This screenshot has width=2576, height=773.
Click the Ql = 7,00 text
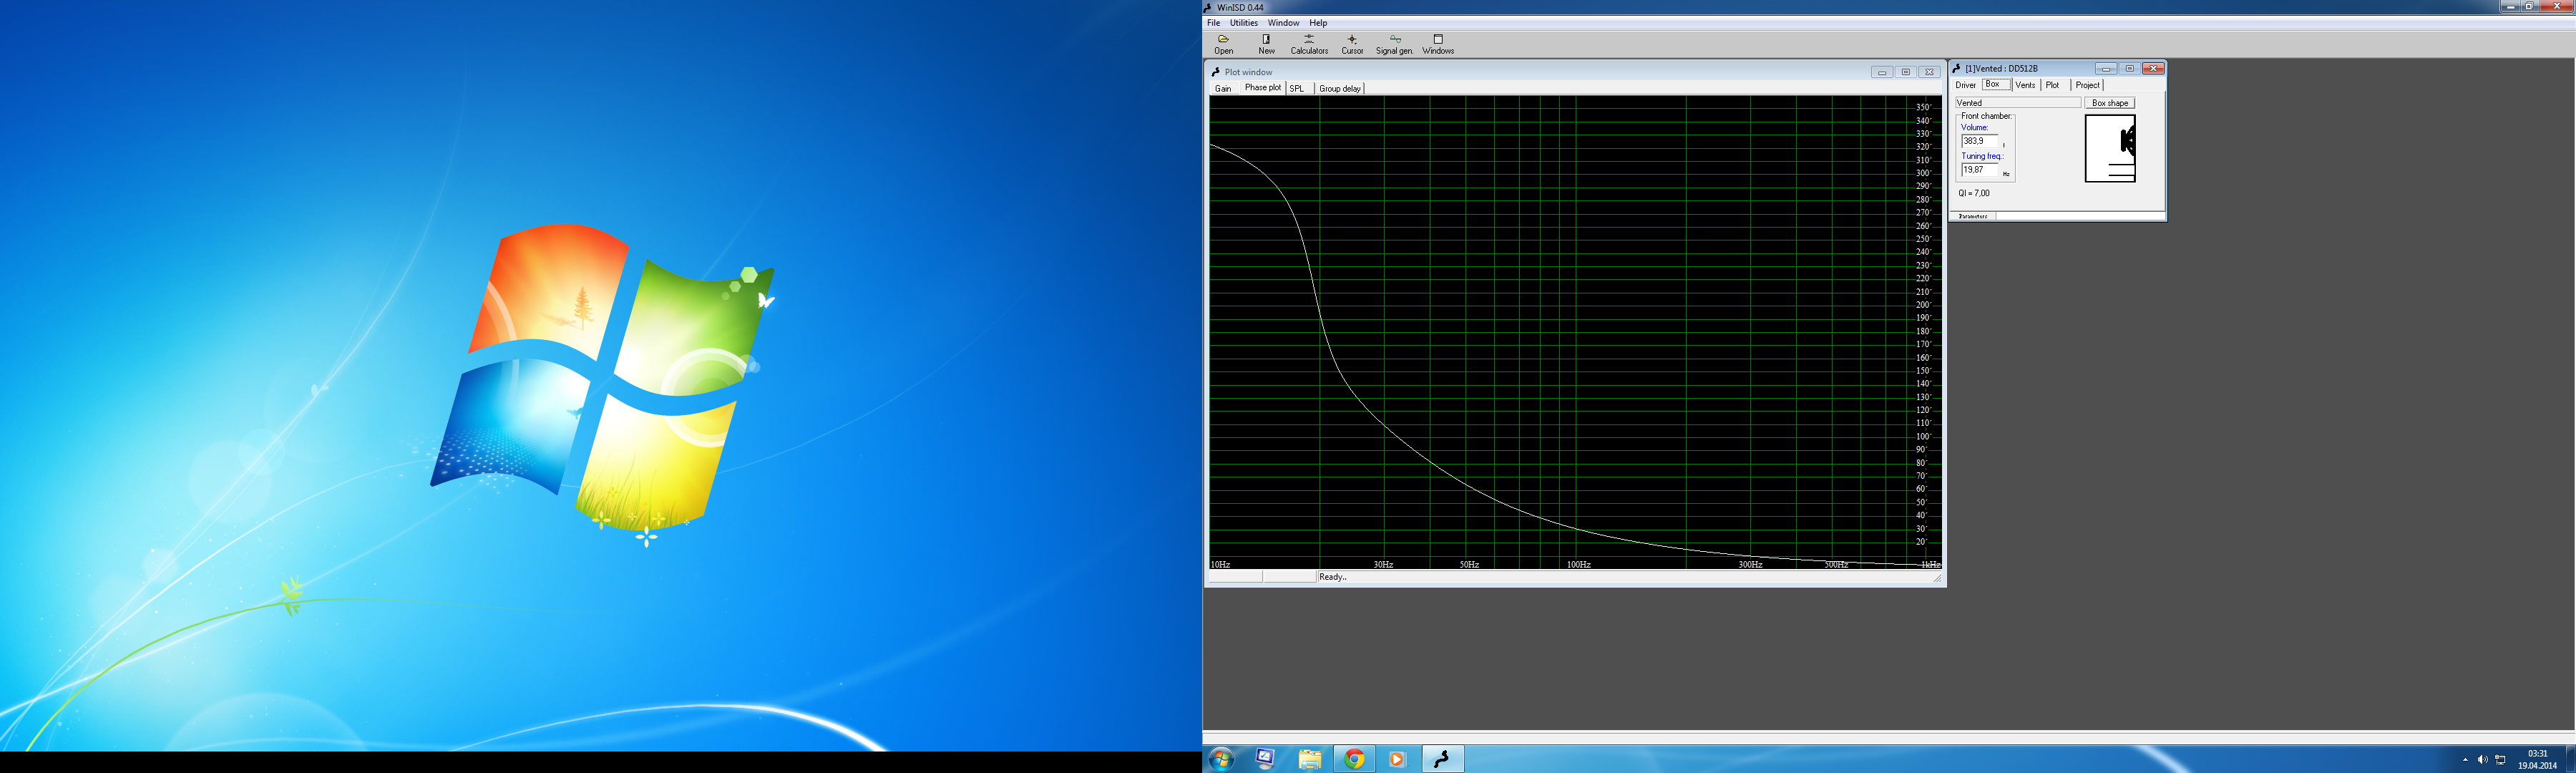click(1973, 193)
